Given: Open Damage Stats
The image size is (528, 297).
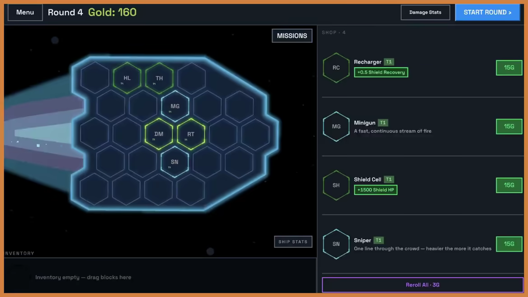Looking at the screenshot, I should pos(425,13).
